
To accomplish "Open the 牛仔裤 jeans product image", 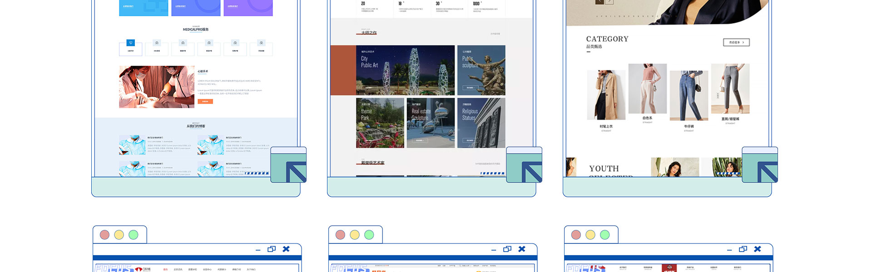I will point(689,95).
